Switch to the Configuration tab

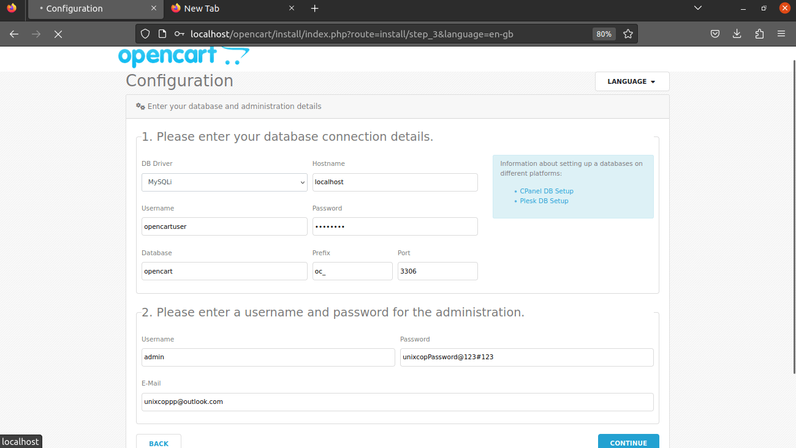click(x=96, y=9)
